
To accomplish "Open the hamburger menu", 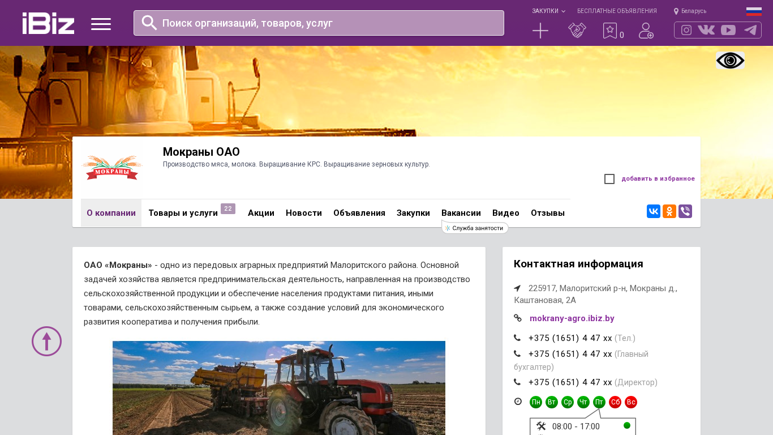I will tap(101, 24).
